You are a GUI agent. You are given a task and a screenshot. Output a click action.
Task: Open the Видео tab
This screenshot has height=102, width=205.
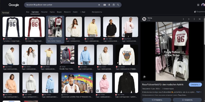point(59,12)
